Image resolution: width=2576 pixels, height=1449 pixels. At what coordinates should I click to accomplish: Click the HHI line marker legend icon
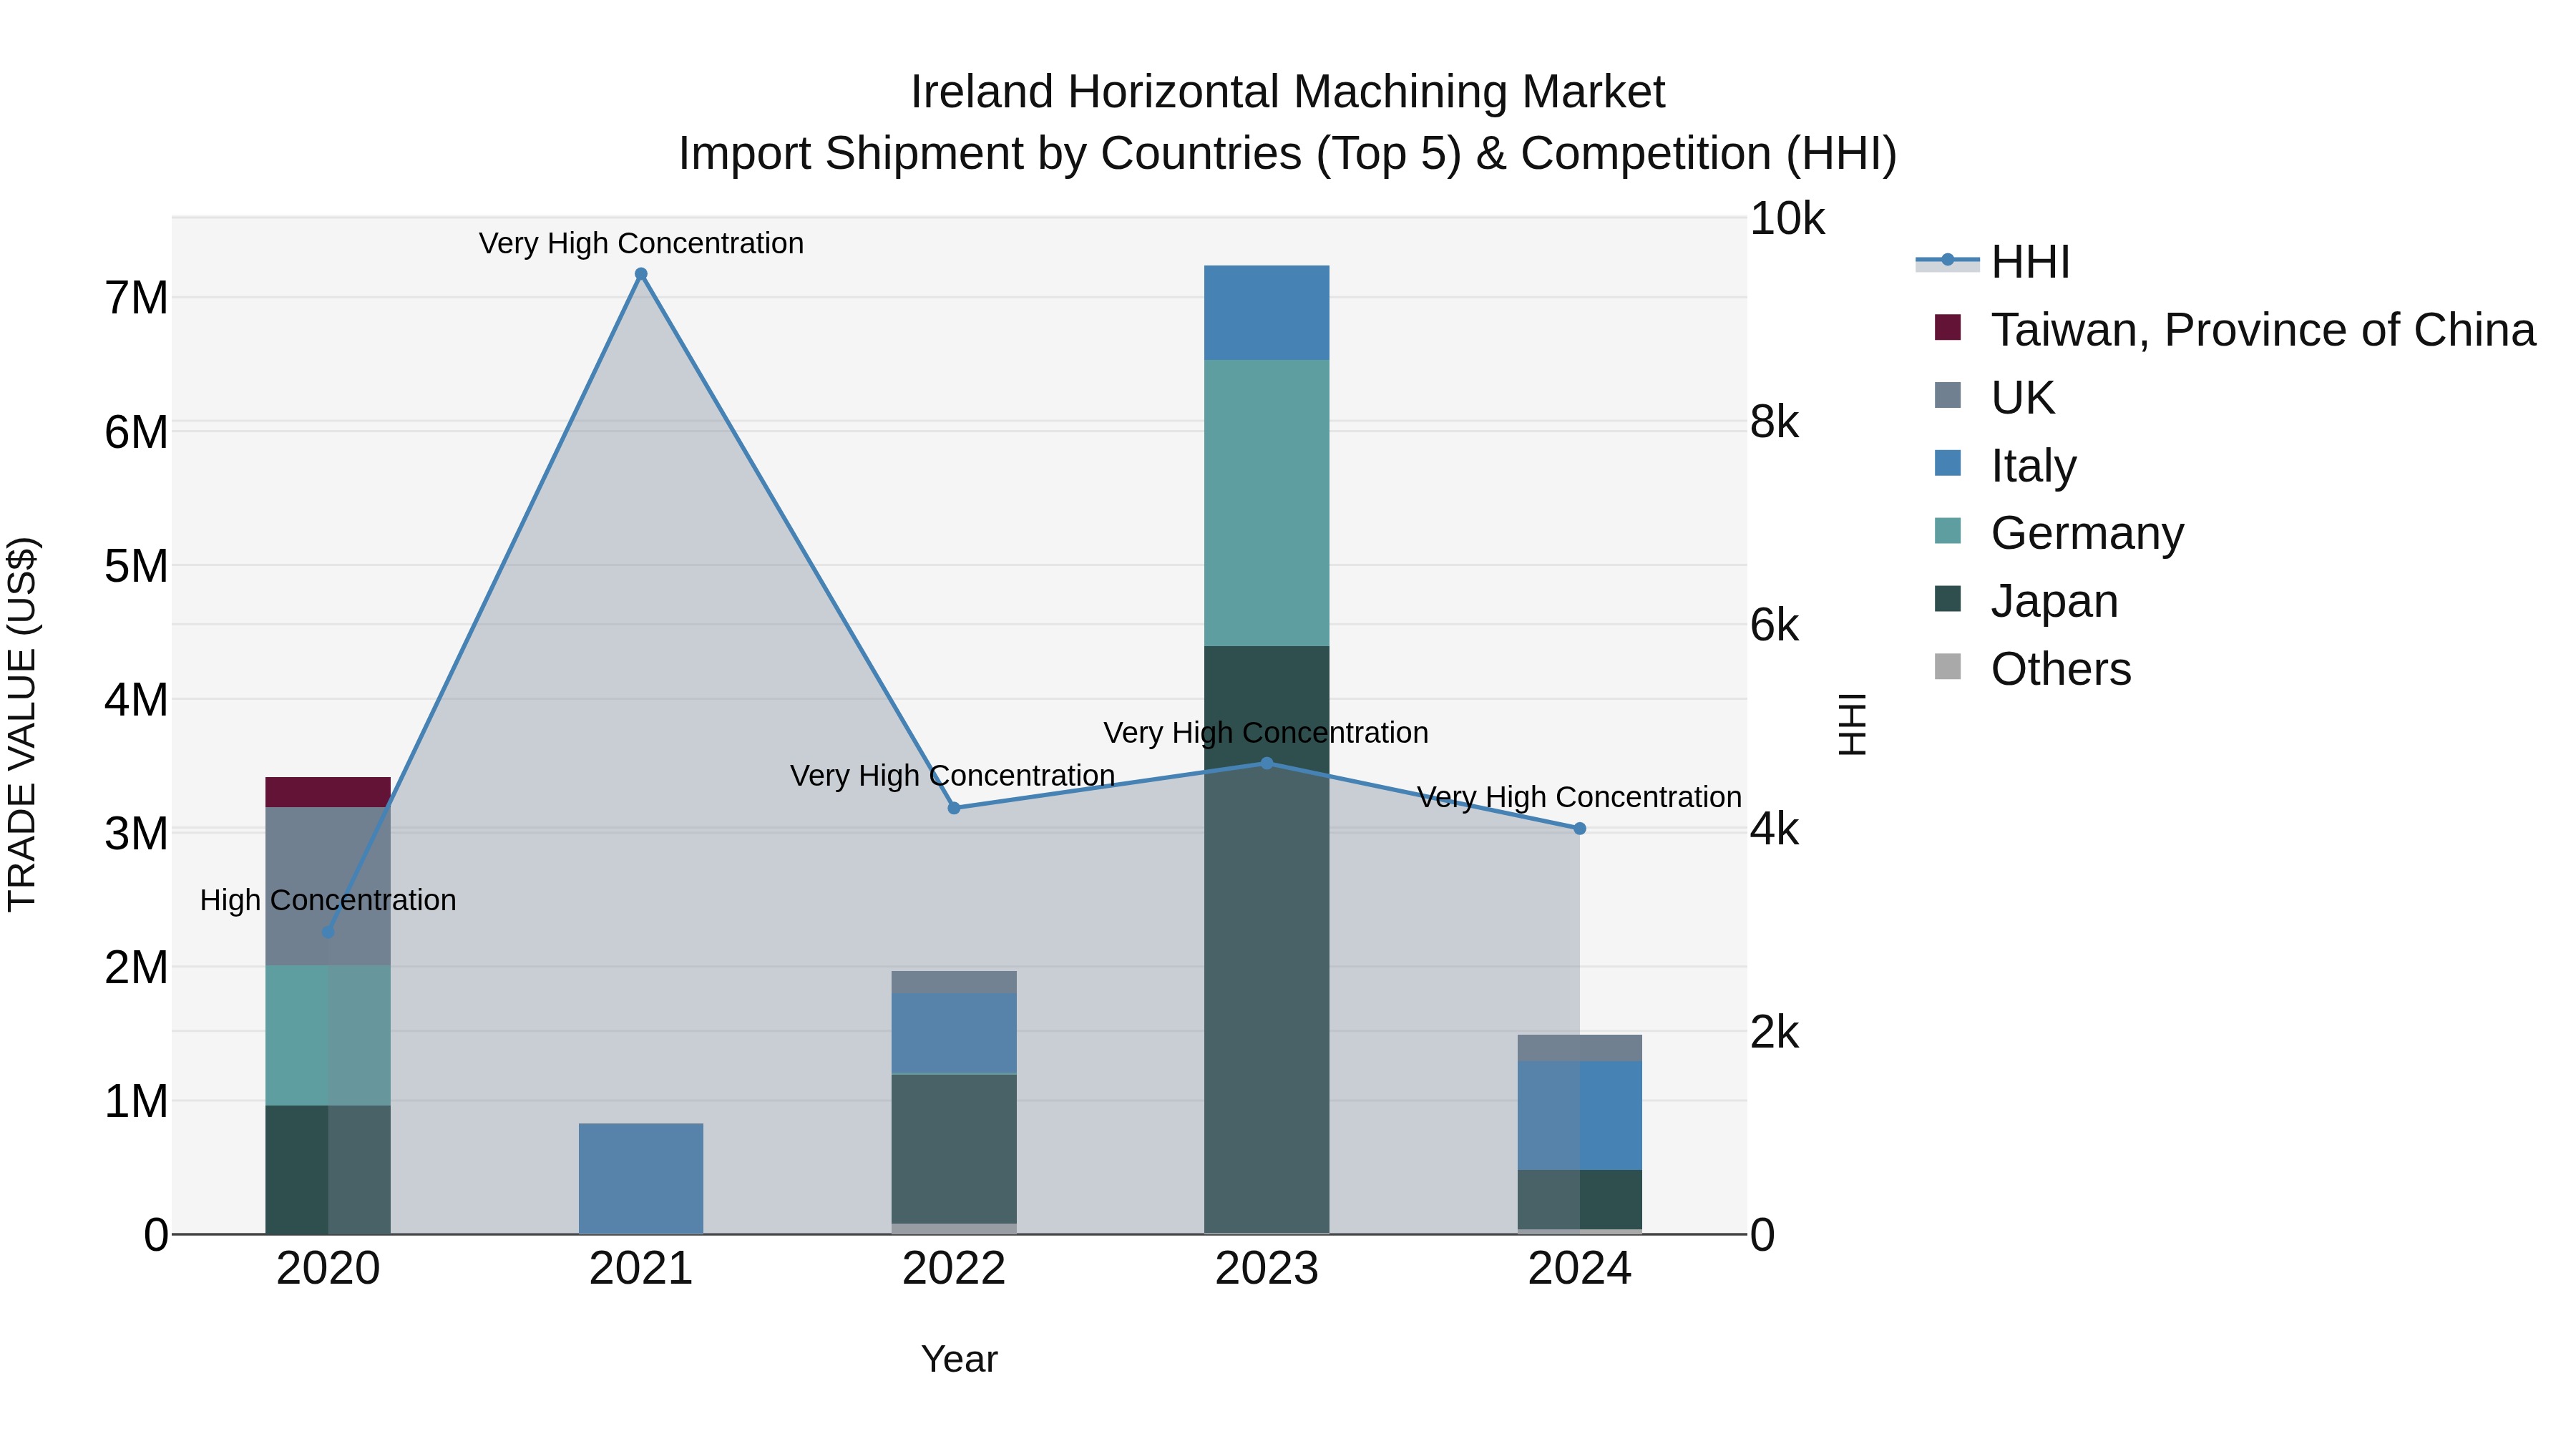pyautogui.click(x=1947, y=261)
